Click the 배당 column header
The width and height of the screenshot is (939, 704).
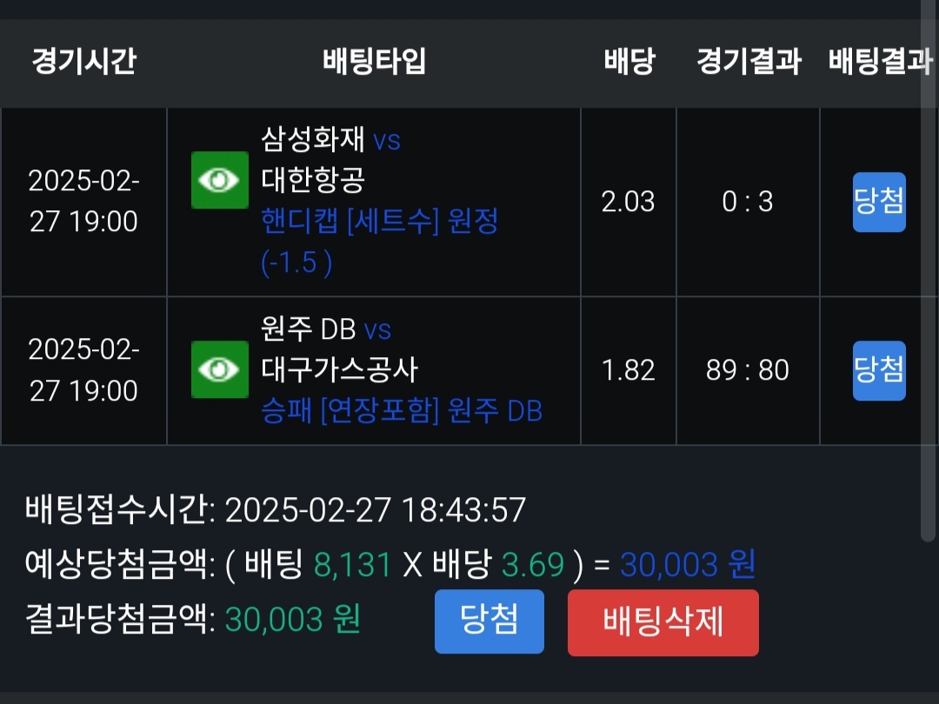click(629, 62)
